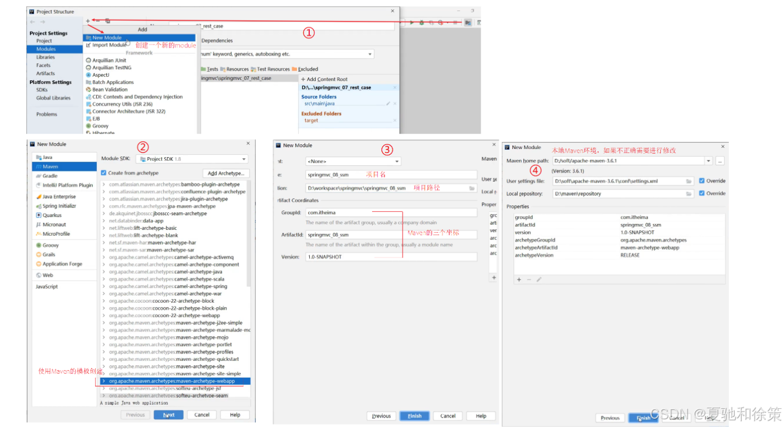Remove the src\main\java source folder entry
The height and width of the screenshot is (427, 784).
pyautogui.click(x=395, y=103)
